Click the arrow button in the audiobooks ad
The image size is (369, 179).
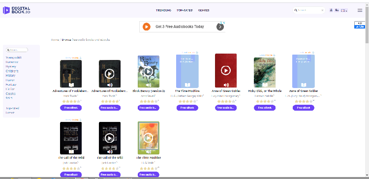[x=220, y=27]
